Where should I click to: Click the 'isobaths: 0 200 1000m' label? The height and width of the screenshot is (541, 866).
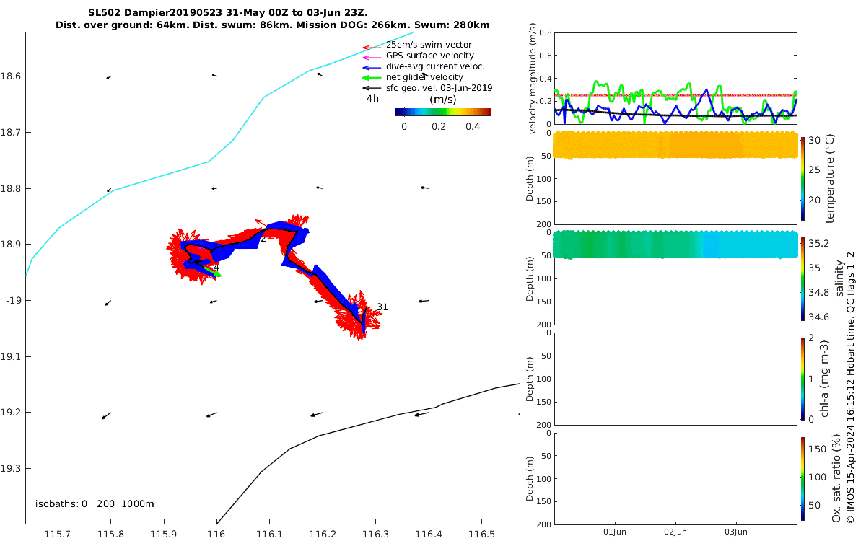coord(95,503)
